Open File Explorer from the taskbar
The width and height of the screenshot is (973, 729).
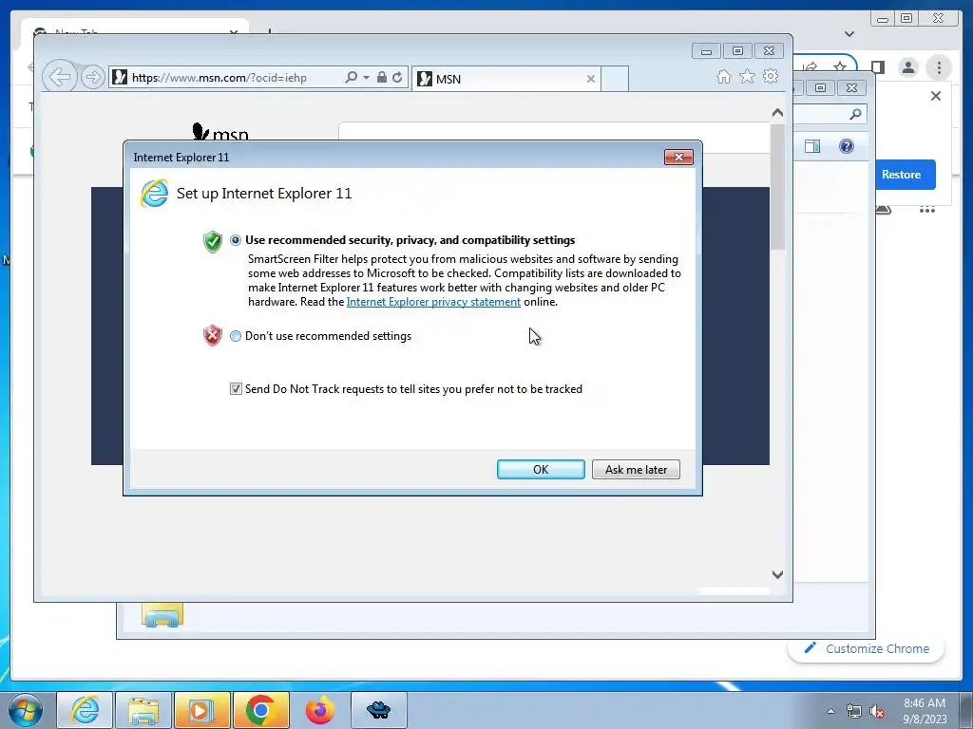click(x=143, y=710)
